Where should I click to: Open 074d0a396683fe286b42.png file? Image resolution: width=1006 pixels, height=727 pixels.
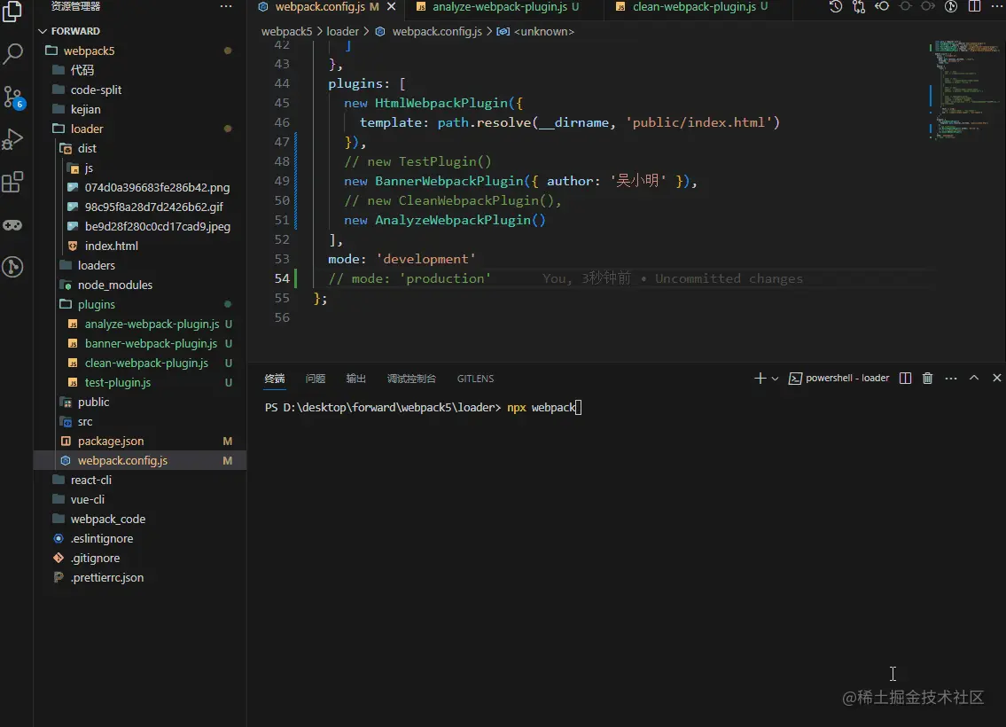[x=140, y=187]
